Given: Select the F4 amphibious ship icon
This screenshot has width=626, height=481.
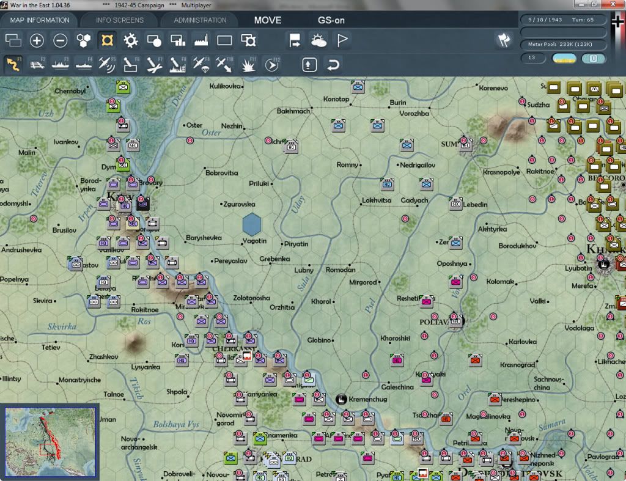Looking at the screenshot, I should tap(83, 64).
